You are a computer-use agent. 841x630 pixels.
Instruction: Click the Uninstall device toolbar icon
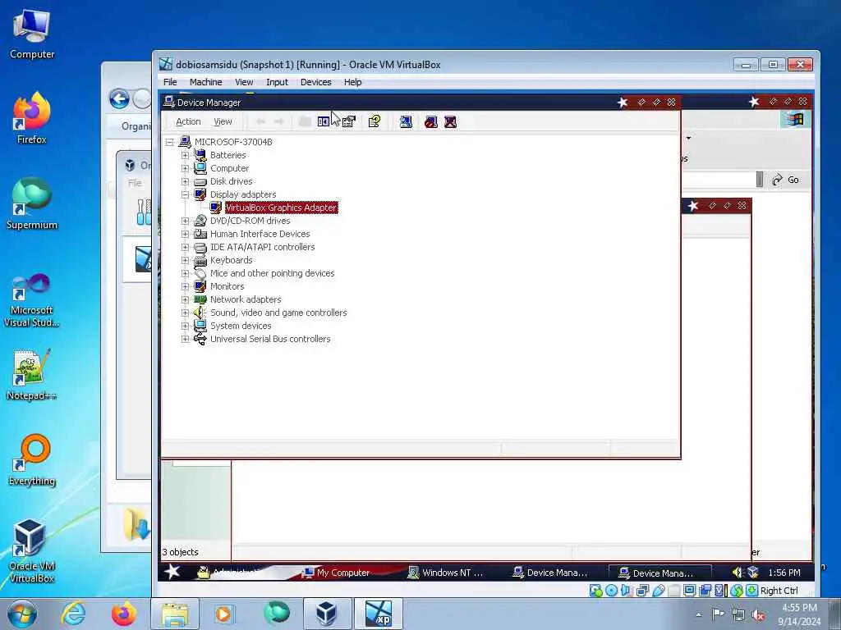click(x=451, y=121)
